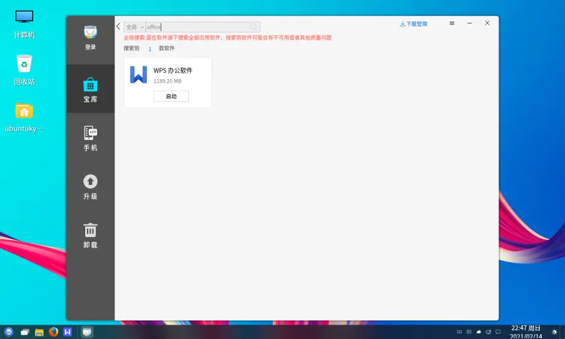
Task: Open ubuntuky home folder desktop icon
Action: pos(24,118)
